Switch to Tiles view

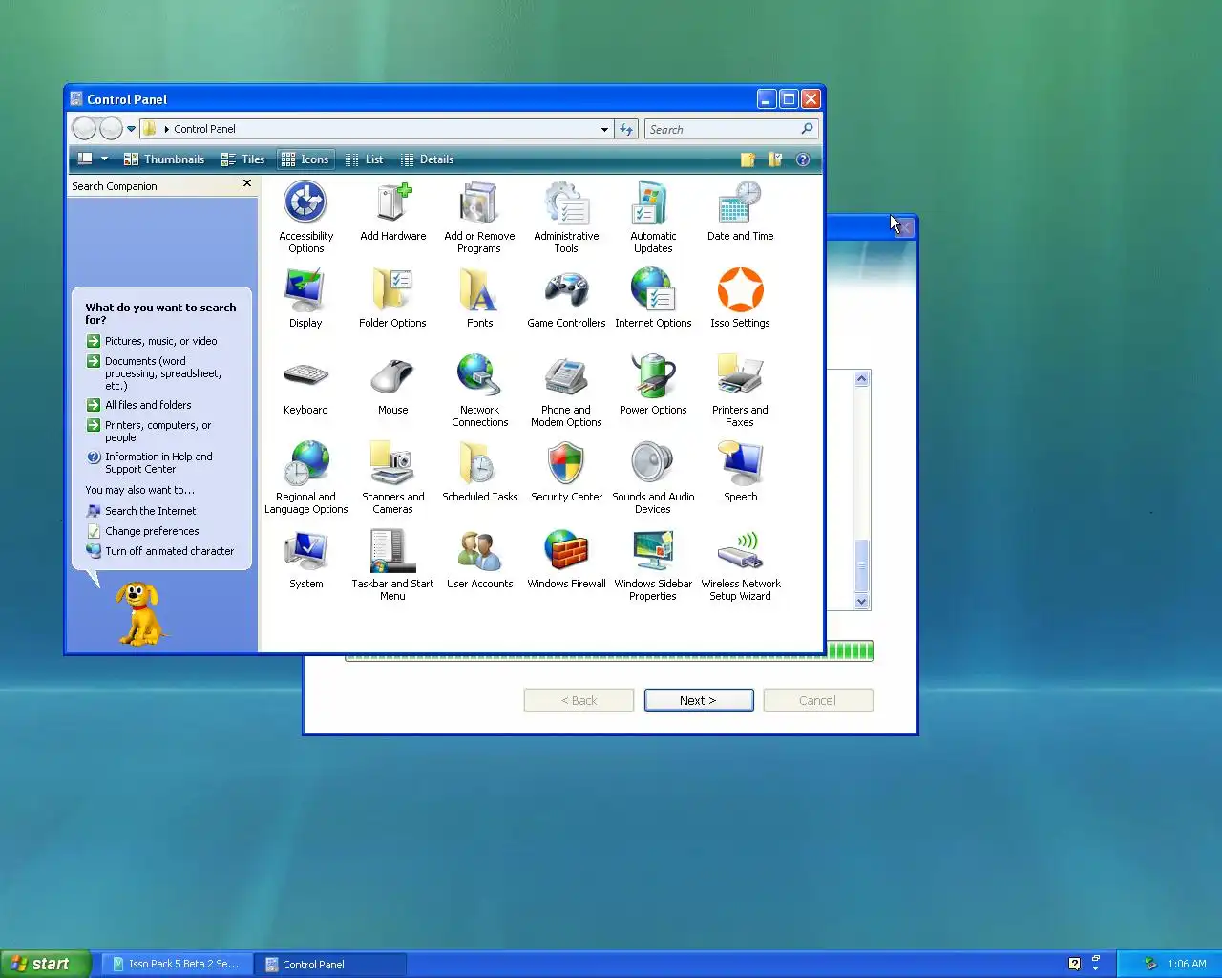click(242, 159)
